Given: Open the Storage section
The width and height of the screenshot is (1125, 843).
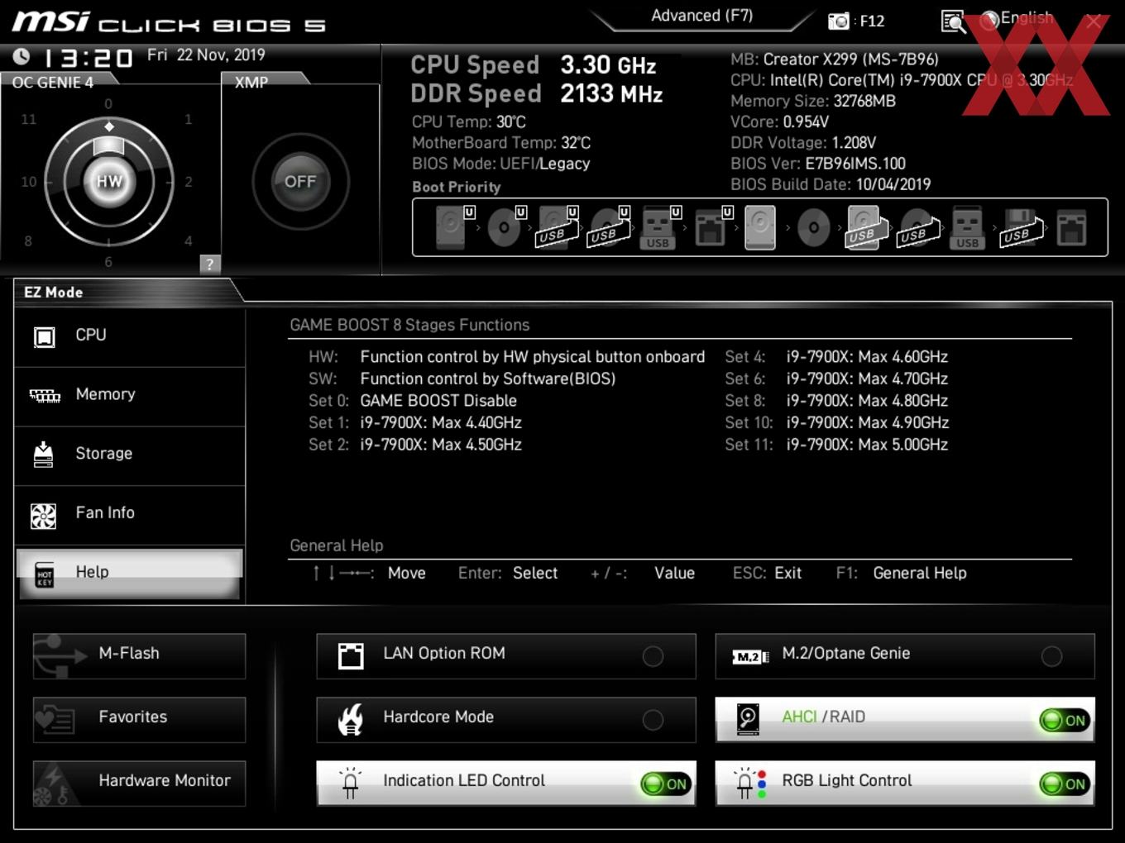Looking at the screenshot, I should coord(130,455).
